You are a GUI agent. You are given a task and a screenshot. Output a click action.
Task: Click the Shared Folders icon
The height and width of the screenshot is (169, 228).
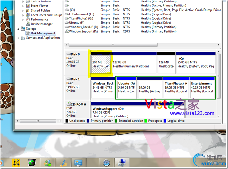pos(28,11)
